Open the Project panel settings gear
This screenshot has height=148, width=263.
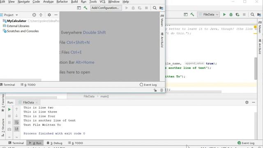[x=49, y=15]
